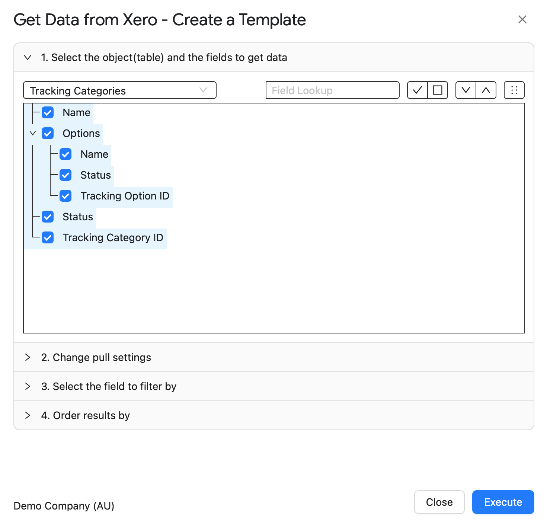Collapse section 1 select object and fields
Image resolution: width=547 pixels, height=527 pixels.
[274, 57]
